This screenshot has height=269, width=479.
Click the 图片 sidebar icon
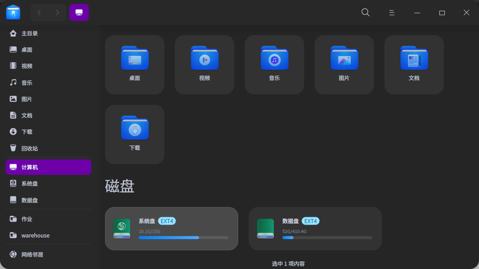(x=12, y=99)
